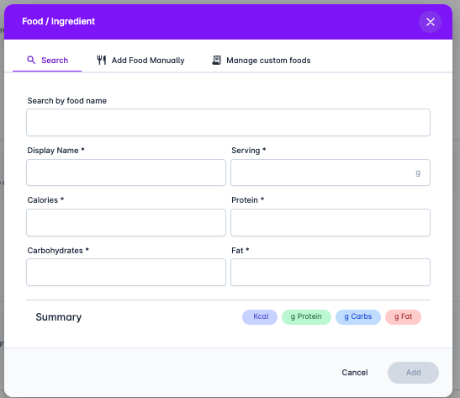Image resolution: width=460 pixels, height=398 pixels.
Task: Switch to the Search tab
Action: pyautogui.click(x=47, y=61)
